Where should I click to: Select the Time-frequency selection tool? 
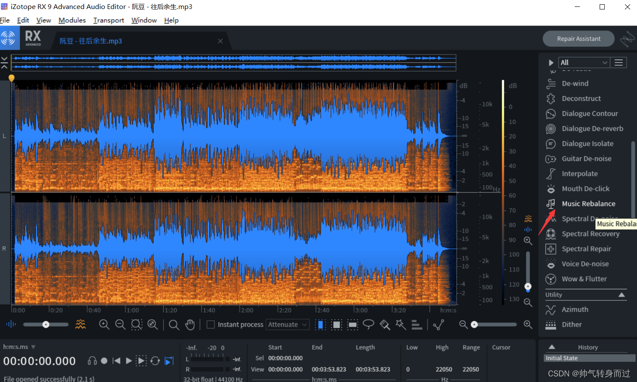tap(337, 325)
